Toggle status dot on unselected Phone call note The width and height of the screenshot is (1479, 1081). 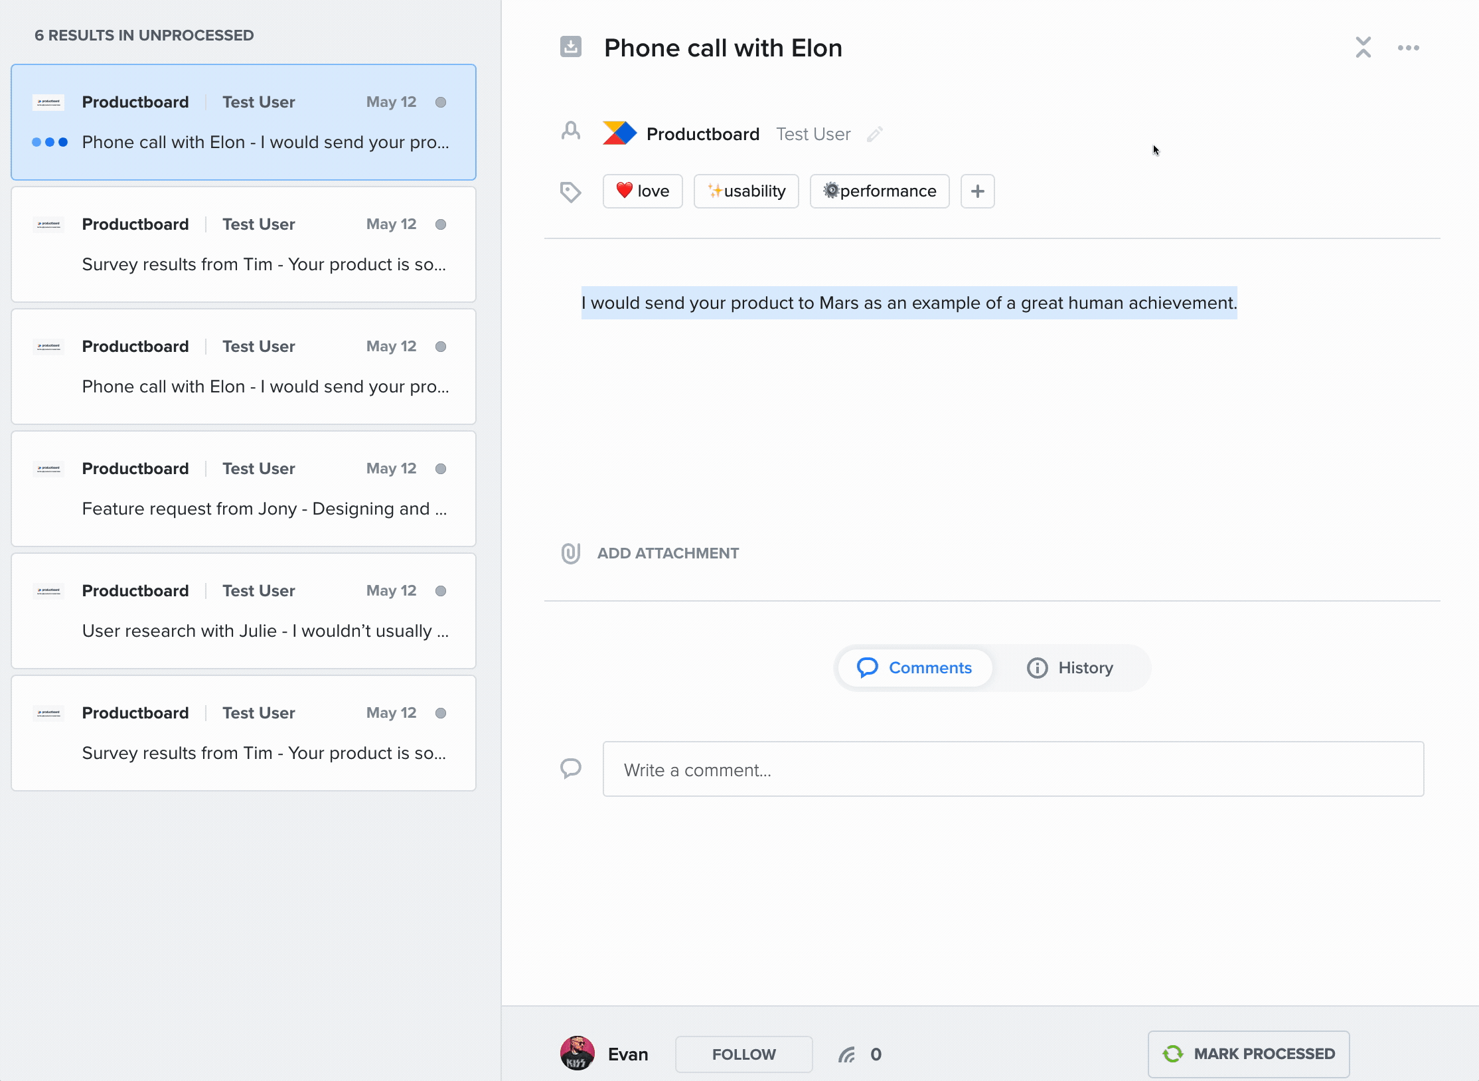[x=440, y=347]
